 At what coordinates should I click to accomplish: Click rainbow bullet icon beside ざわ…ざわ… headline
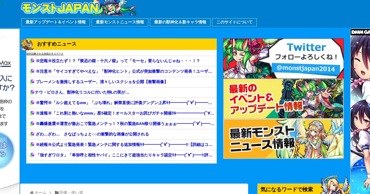[32, 134]
